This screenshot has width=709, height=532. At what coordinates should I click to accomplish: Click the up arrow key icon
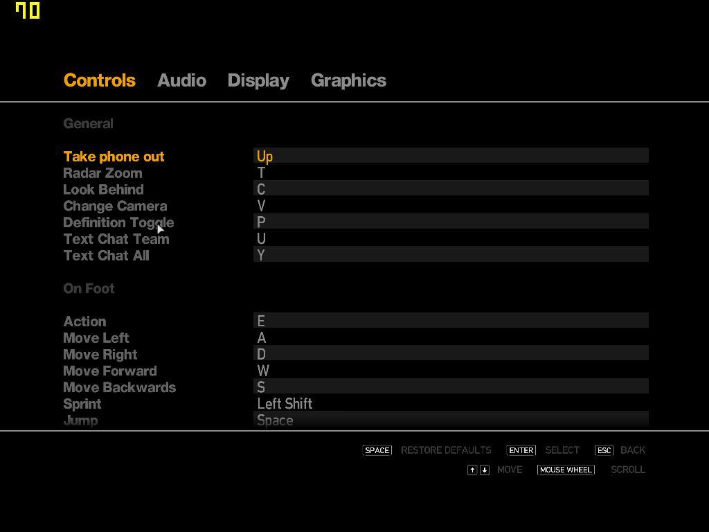click(472, 470)
